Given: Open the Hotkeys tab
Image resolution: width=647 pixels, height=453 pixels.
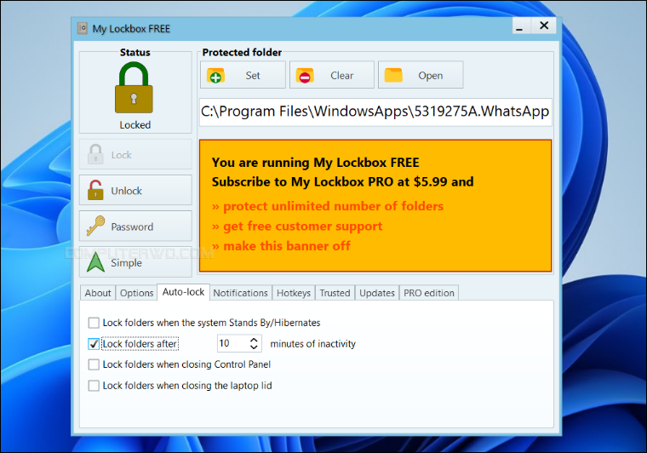Looking at the screenshot, I should pyautogui.click(x=294, y=293).
